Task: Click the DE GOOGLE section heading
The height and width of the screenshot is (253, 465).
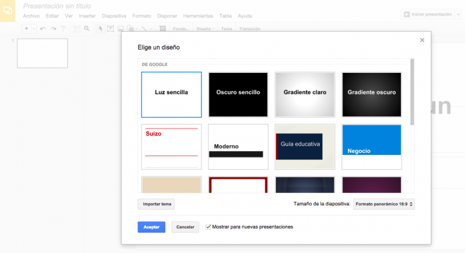Action: point(154,65)
